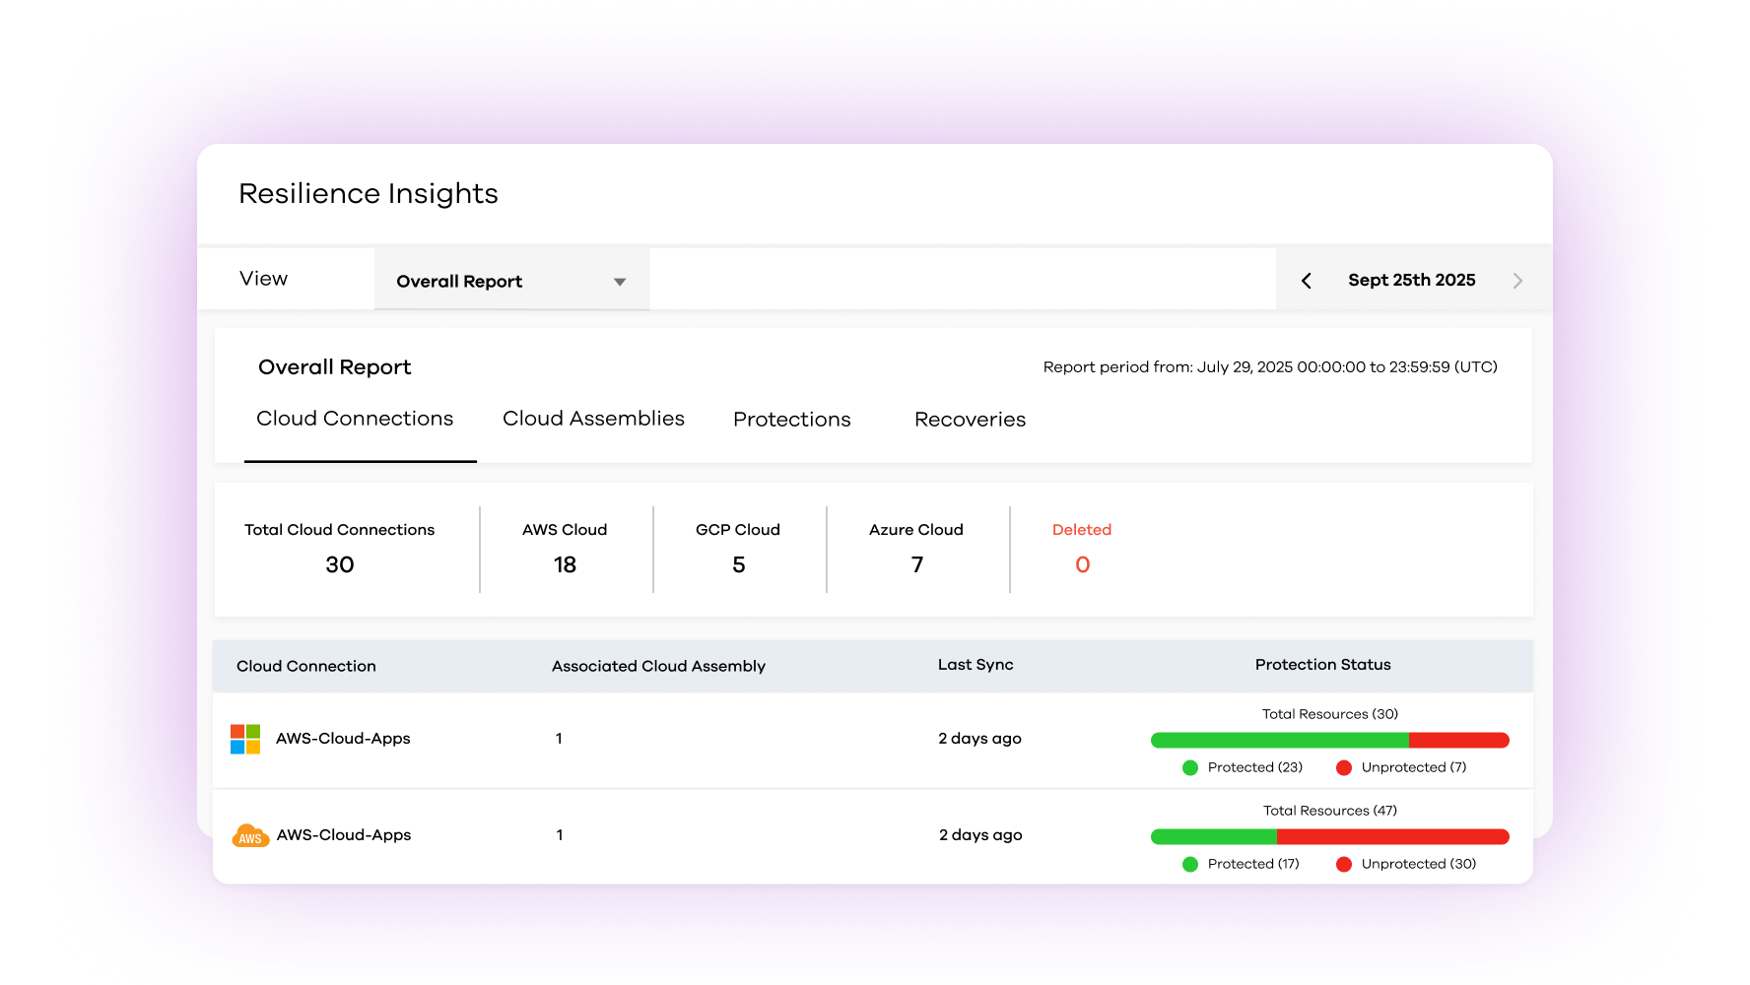Click green Protected (17) legend dot
This screenshot has height=985, width=1750.
pos(1190,865)
